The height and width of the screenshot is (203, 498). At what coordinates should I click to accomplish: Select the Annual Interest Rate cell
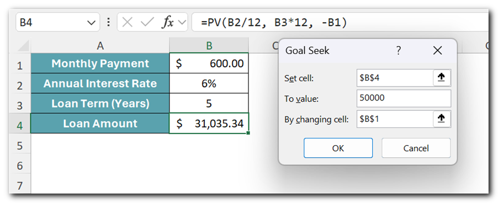[x=100, y=83]
